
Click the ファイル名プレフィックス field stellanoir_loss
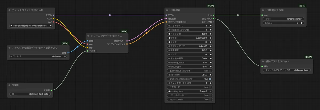click(286, 70)
